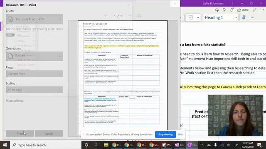
Task: Click the Print button in the dialog
Action: pos(20,133)
